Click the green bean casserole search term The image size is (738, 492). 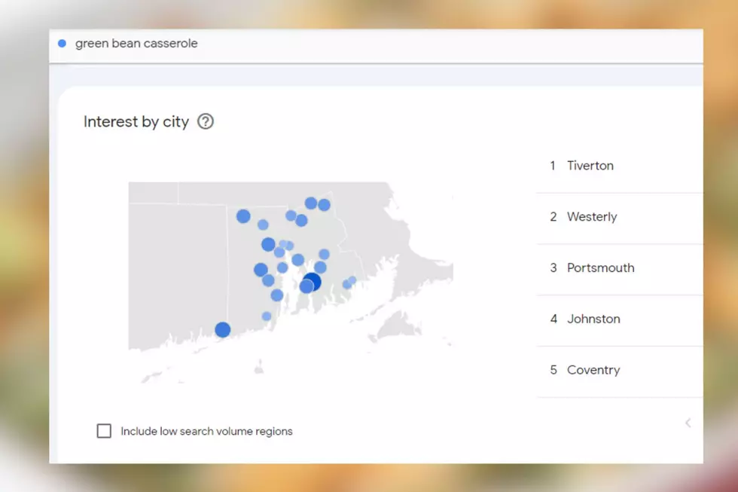coord(136,43)
